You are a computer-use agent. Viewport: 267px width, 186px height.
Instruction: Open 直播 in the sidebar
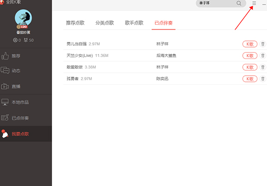point(26,87)
